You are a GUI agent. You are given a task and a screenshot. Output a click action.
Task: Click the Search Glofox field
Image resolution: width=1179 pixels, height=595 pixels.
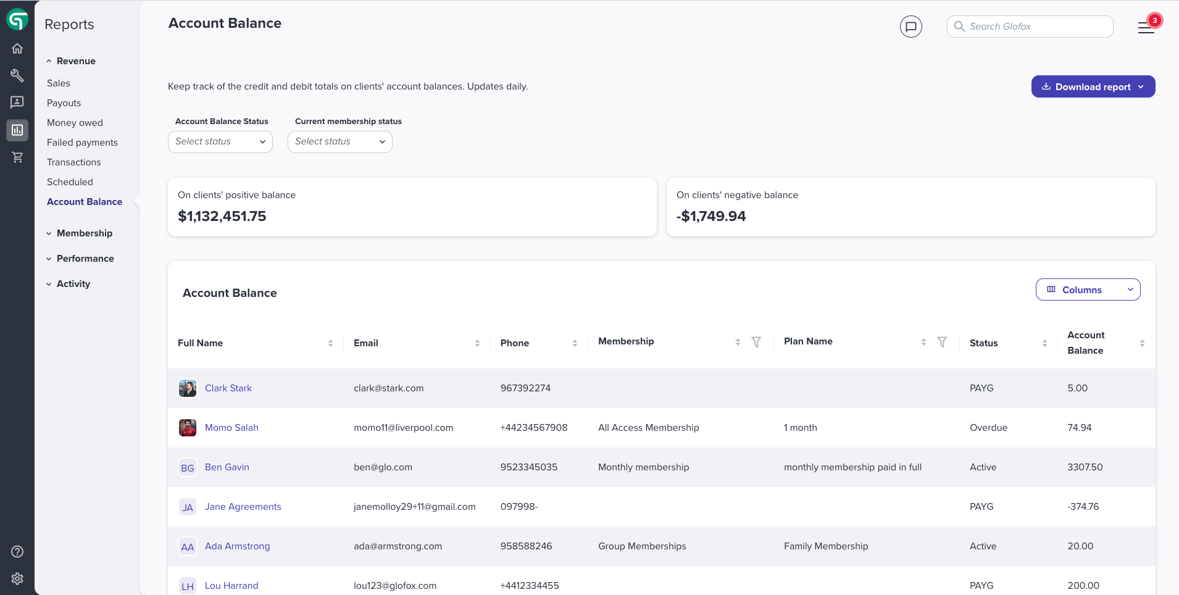point(1030,27)
